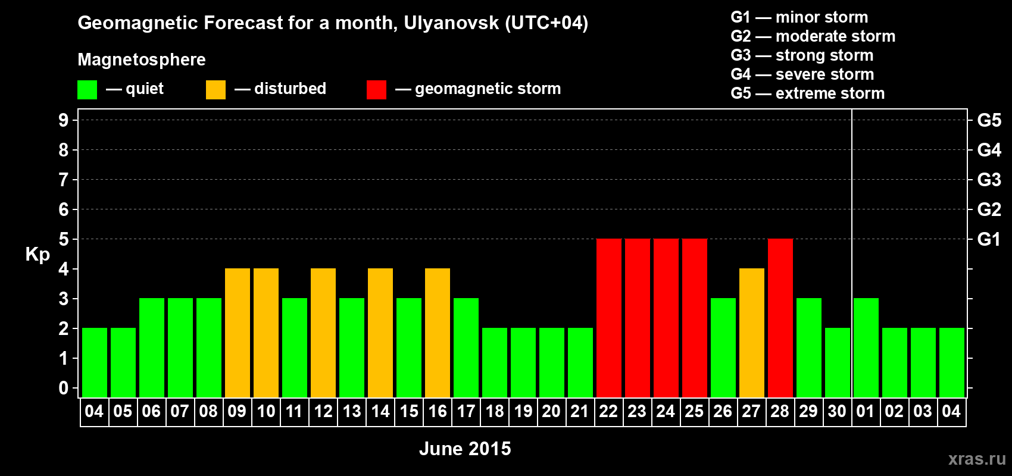Viewport: 1012px width, 476px height.
Task: Click the date label 08
Action: (x=208, y=412)
